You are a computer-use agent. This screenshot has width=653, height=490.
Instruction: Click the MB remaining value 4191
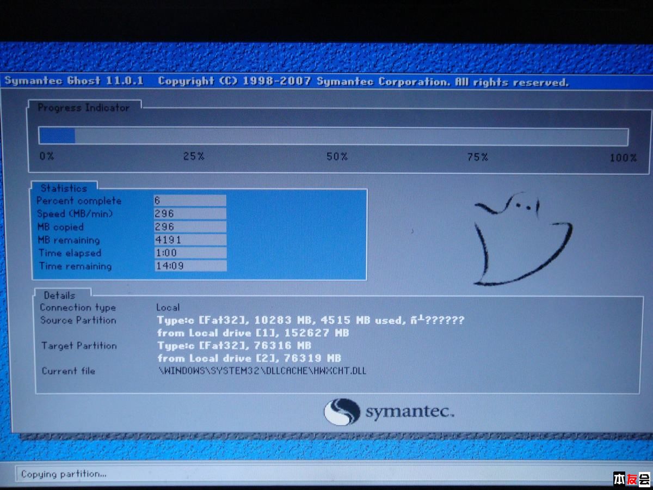point(189,240)
